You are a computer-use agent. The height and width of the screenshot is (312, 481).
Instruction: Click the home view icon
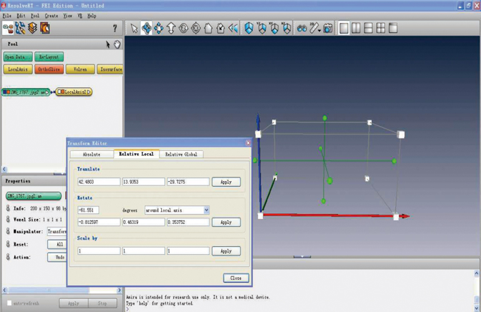[x=209, y=28]
